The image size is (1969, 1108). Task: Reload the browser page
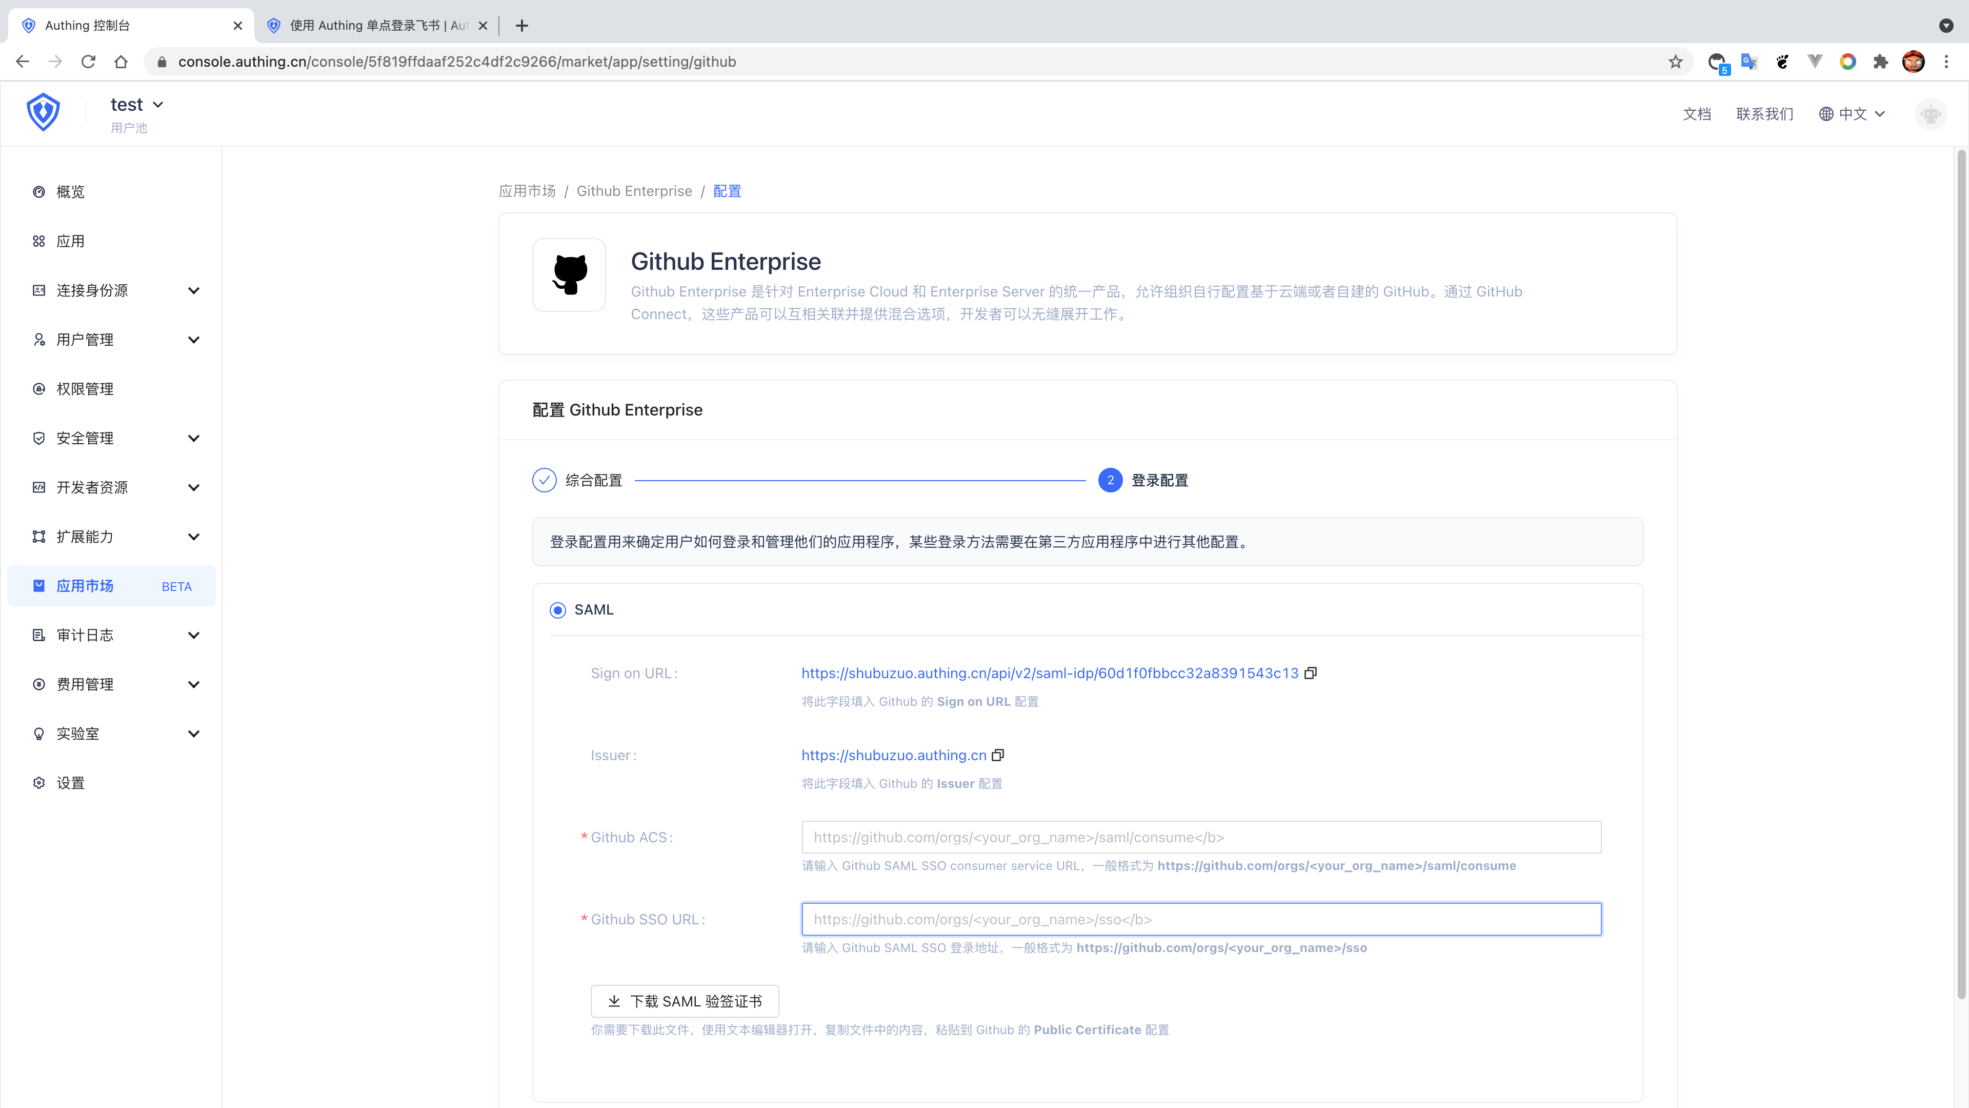(x=88, y=62)
